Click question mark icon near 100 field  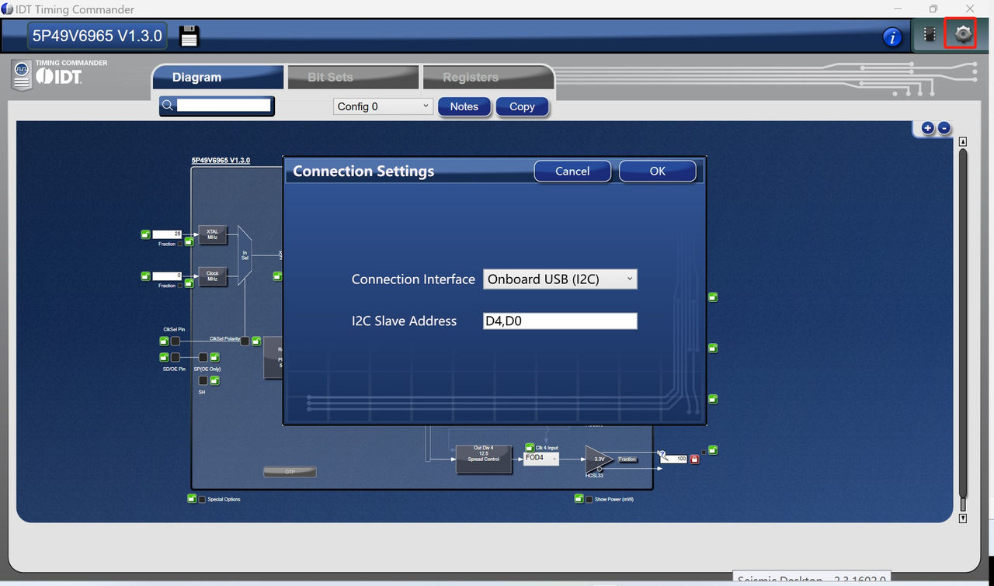point(662,453)
